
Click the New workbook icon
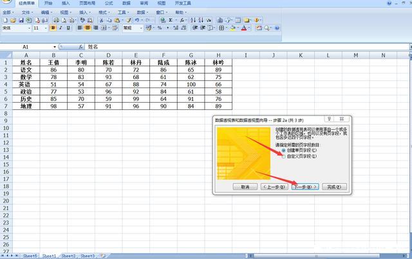click(x=5, y=20)
